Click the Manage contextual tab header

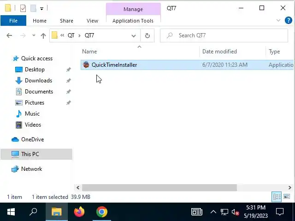coord(133,9)
